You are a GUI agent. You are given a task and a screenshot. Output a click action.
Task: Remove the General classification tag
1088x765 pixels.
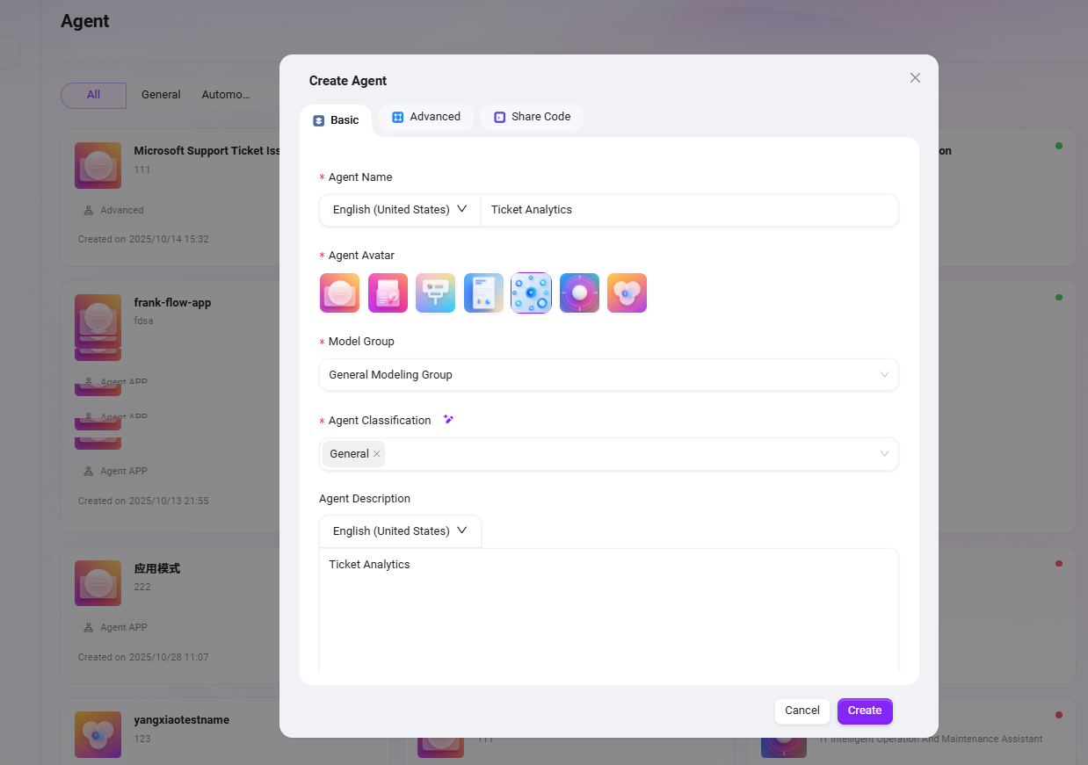[377, 454]
